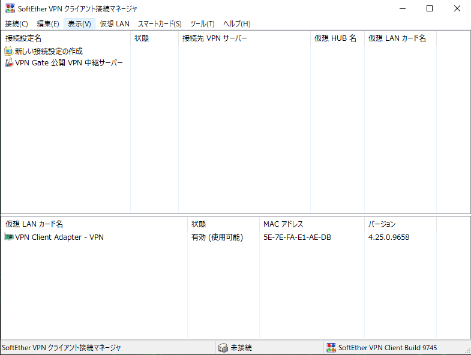Viewport: 471px width, 355px height.
Task: Sort by 接続先 VPN サーバー column header
Action: click(214, 38)
